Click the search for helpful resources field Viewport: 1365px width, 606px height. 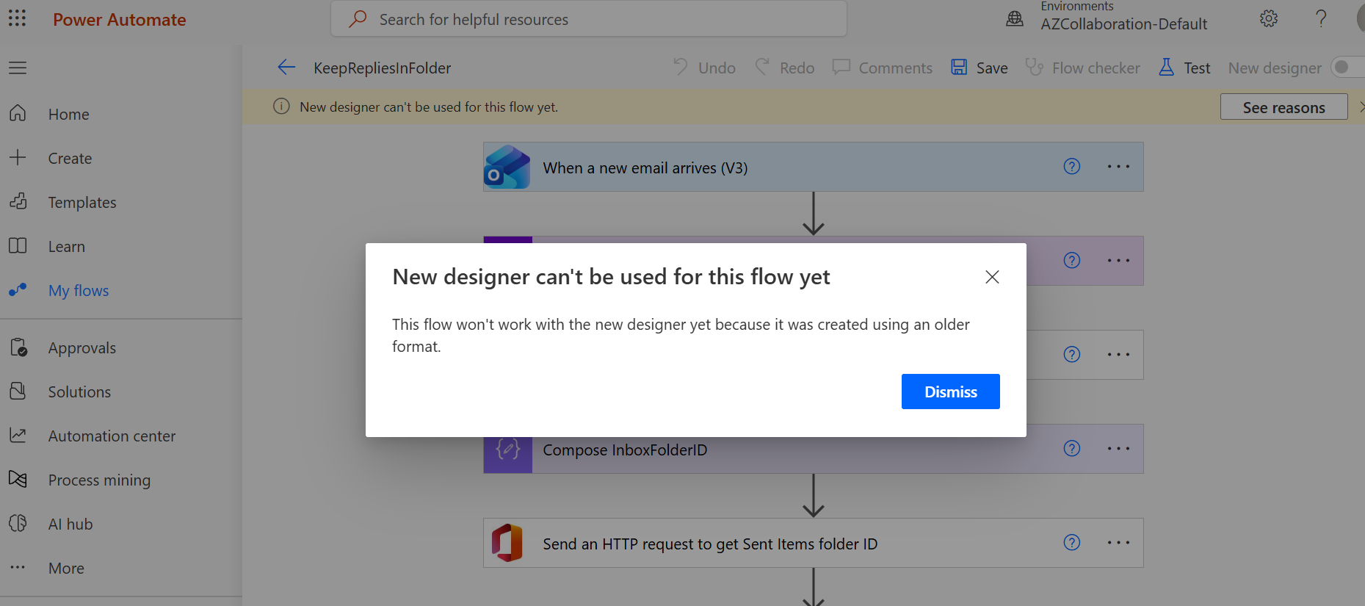pyautogui.click(x=587, y=19)
